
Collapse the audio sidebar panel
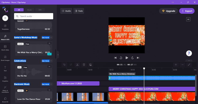pyautogui.click(x=58, y=55)
